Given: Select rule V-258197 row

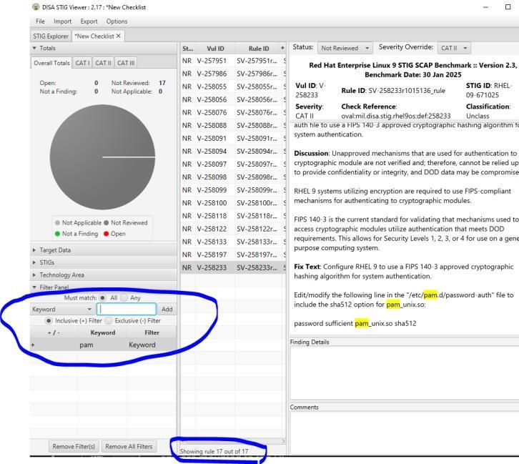Looking at the screenshot, I should pos(233,255).
